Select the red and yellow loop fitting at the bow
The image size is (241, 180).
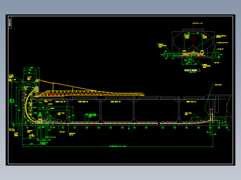click(211, 115)
